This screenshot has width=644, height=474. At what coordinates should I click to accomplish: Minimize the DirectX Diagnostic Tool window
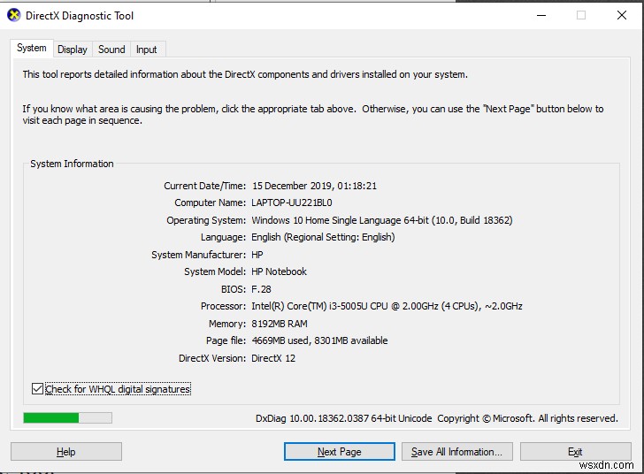pyautogui.click(x=541, y=16)
